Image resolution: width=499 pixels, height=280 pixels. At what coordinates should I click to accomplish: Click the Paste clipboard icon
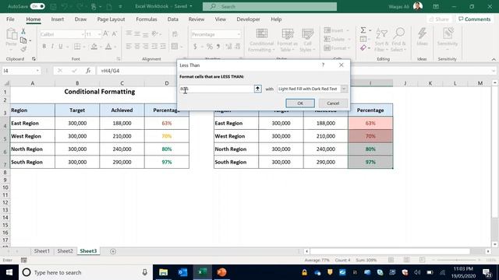click(x=12, y=34)
